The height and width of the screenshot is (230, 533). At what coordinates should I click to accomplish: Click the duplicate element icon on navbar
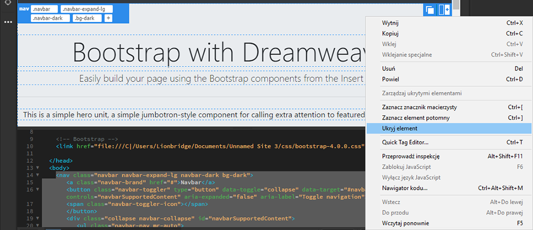coord(430,10)
